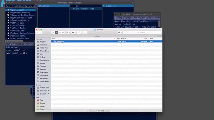
Task: Filter by Orange tag
Action: 42,103
